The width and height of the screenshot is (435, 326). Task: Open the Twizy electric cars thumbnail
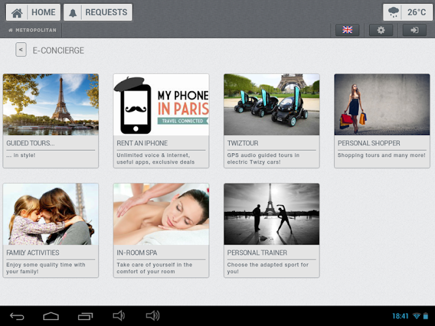click(271, 104)
